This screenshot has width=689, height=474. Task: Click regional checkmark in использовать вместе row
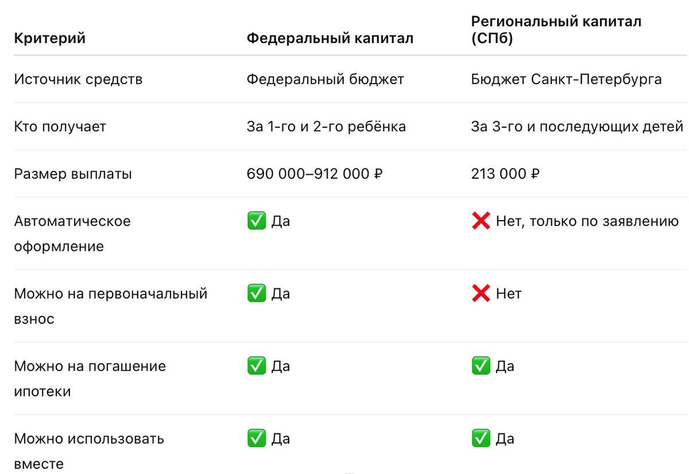481,439
